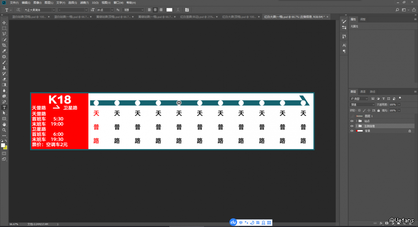Select the Zoom tool in toolbar
The image size is (418, 227).
point(4,130)
